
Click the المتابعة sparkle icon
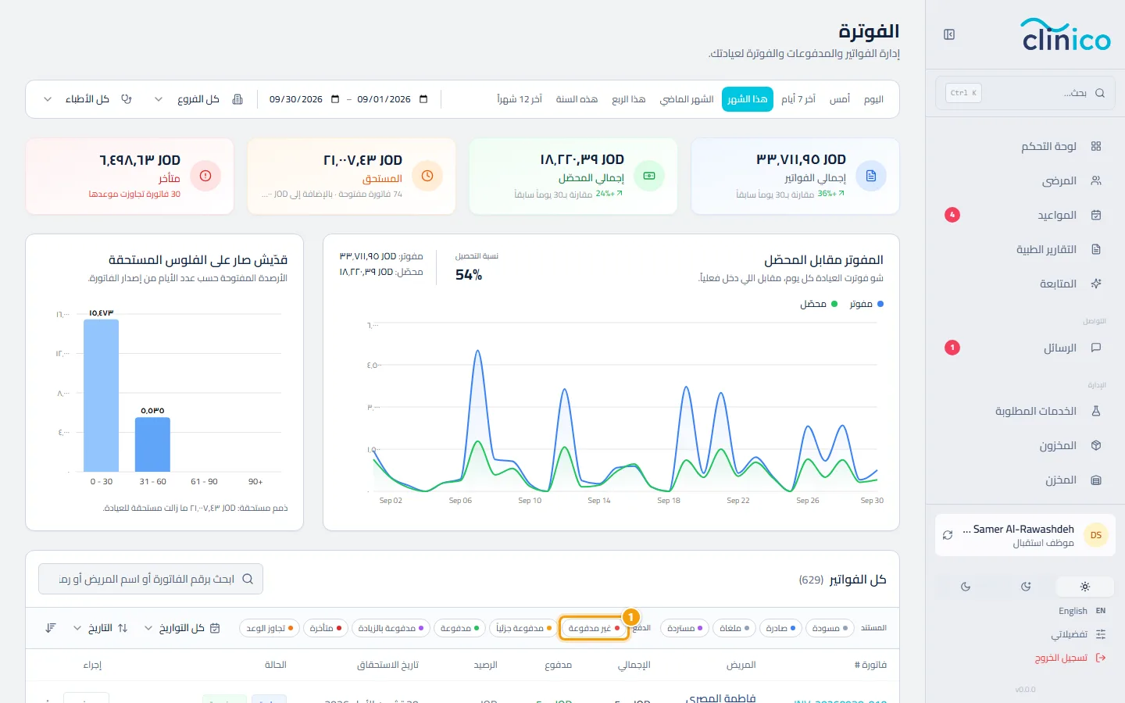pyautogui.click(x=1096, y=284)
